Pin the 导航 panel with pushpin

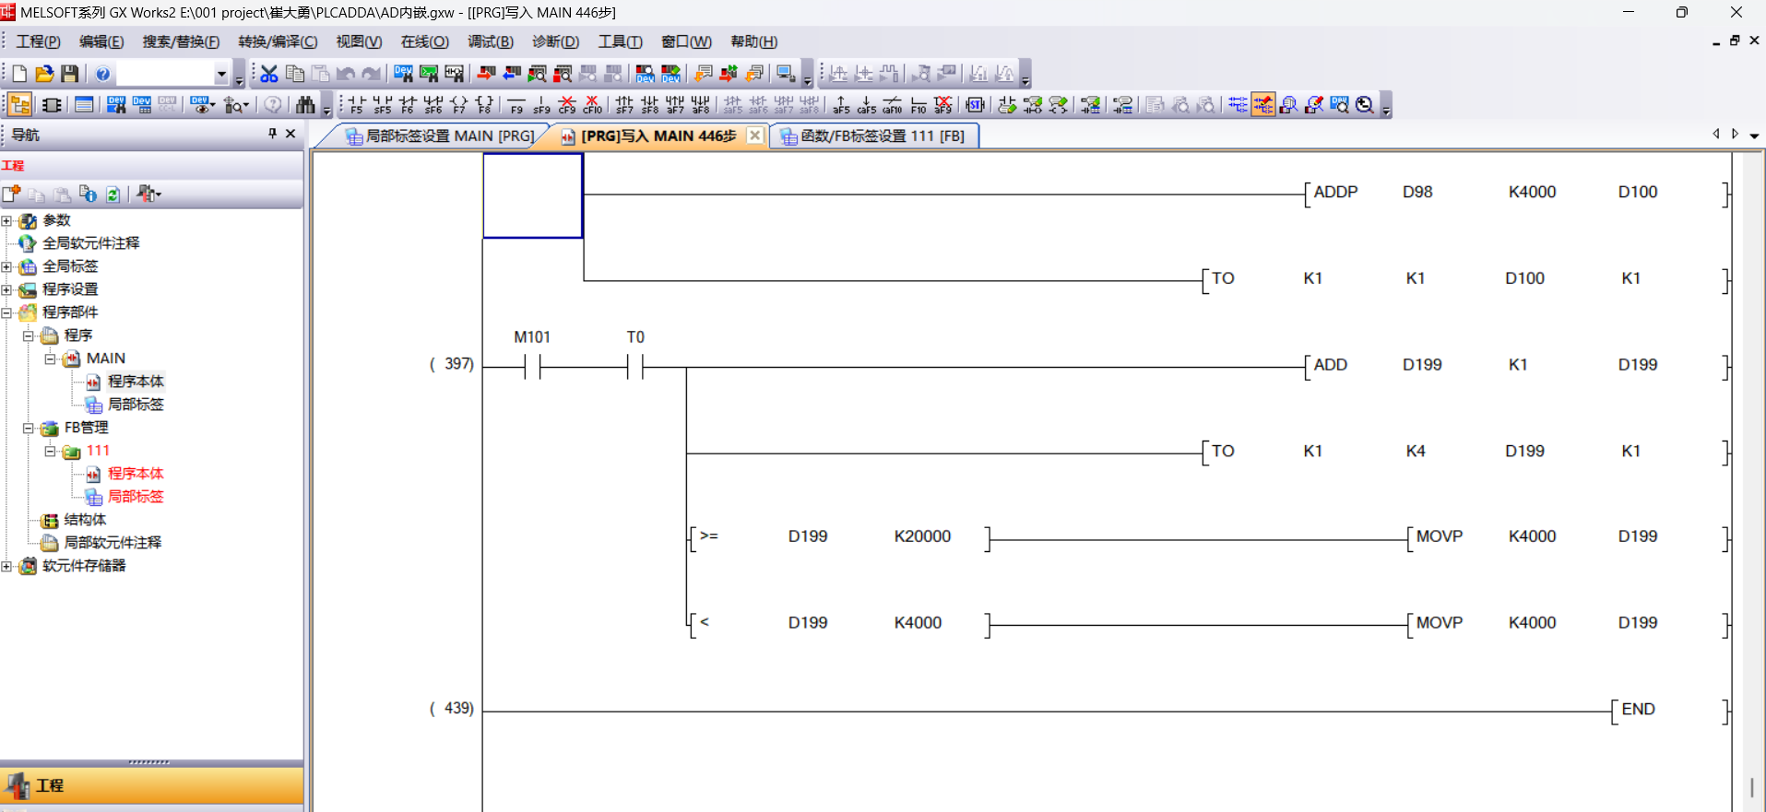pos(272,135)
